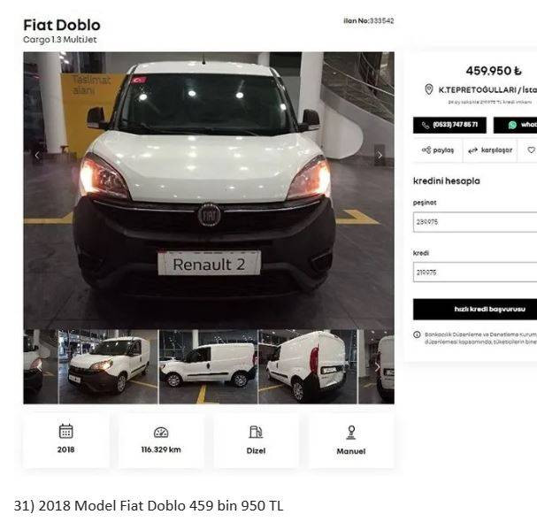Viewport: 537px width, 522px height.
Task: Click the gear shift icon above Manuel
Action: point(351,433)
